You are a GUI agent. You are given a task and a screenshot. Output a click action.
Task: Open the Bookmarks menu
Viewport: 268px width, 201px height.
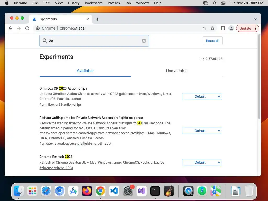[x=94, y=3]
